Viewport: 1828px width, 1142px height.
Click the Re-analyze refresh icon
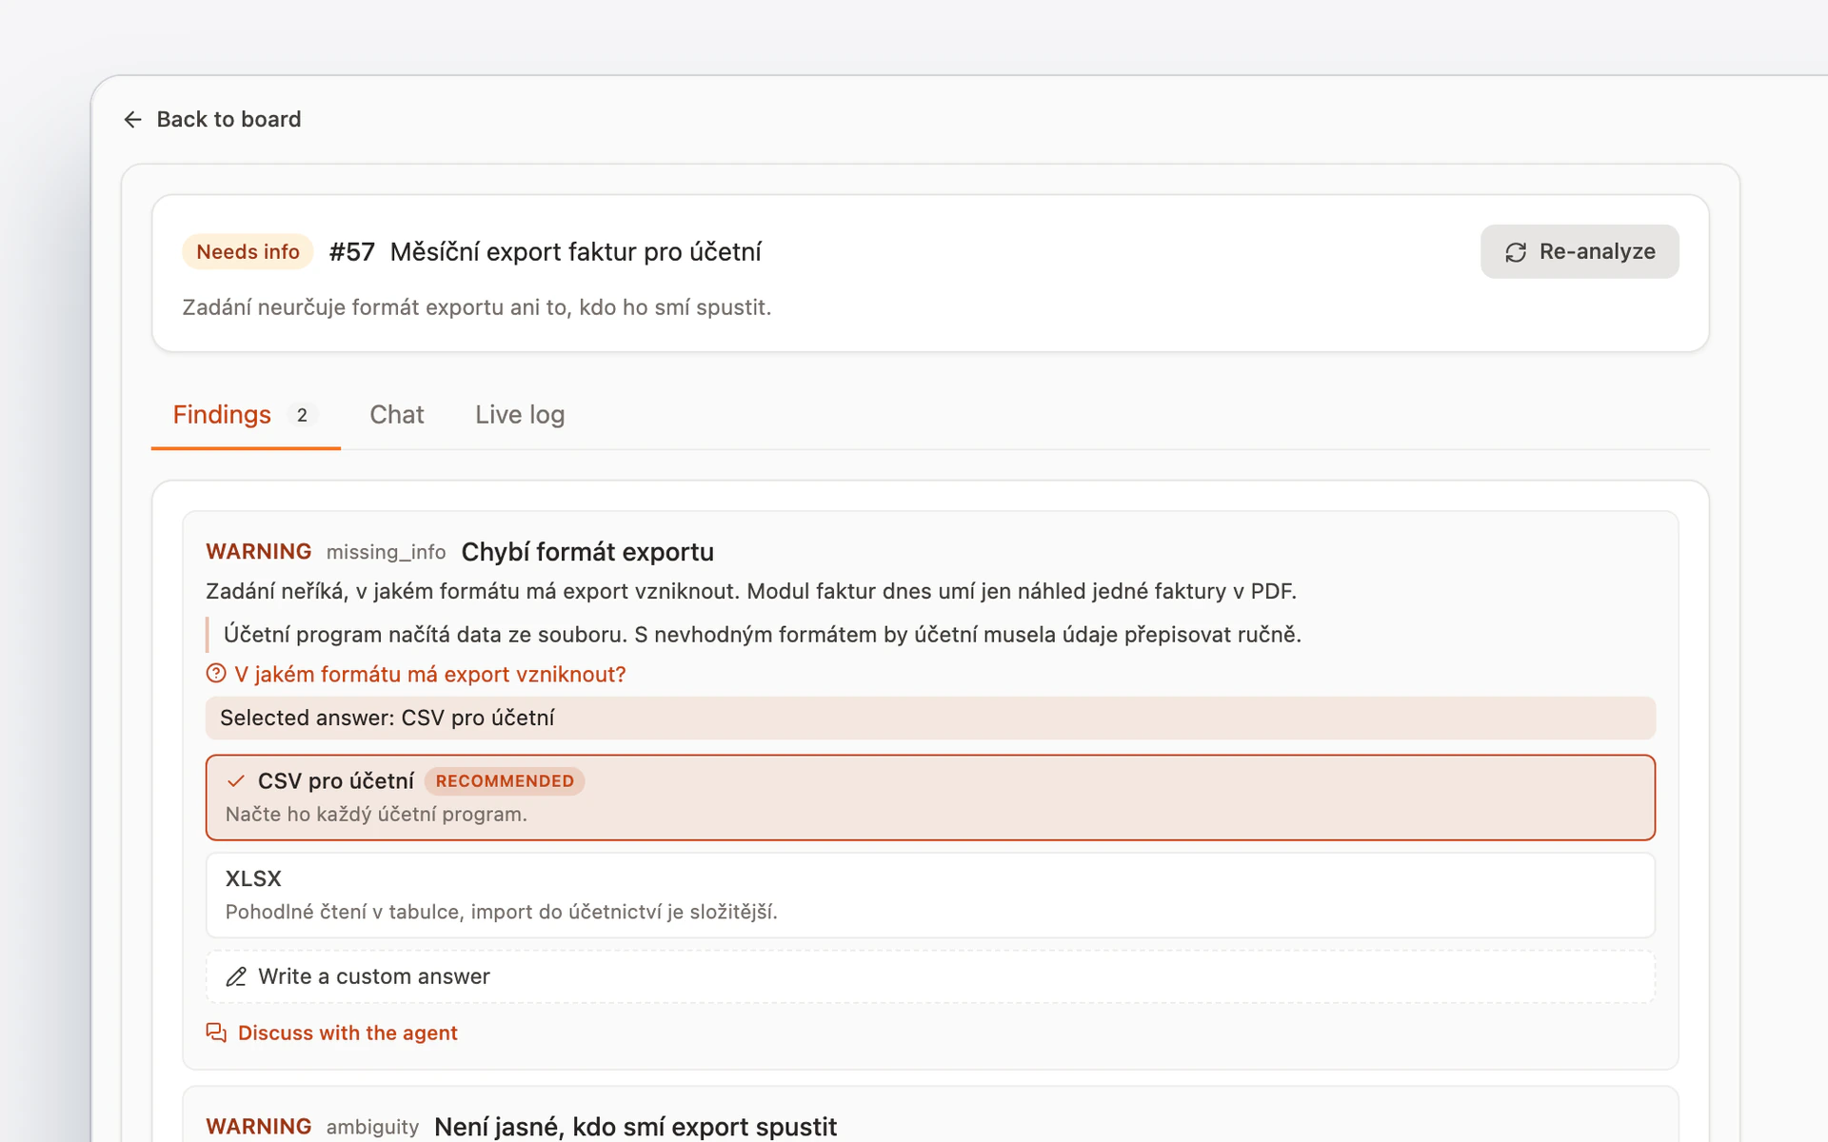coord(1516,252)
